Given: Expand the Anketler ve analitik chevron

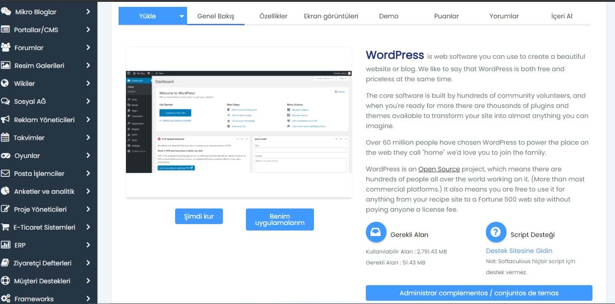Looking at the screenshot, I should [x=88, y=191].
